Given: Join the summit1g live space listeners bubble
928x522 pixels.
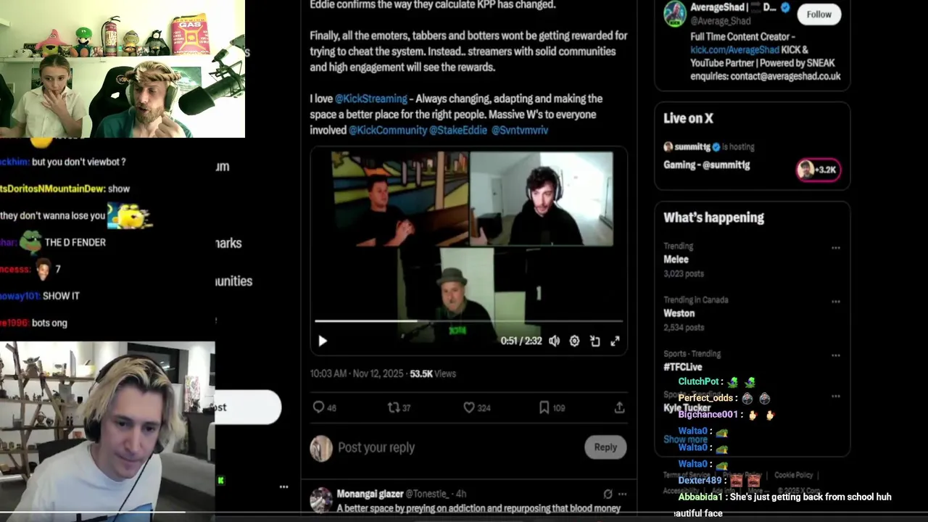Looking at the screenshot, I should coord(818,170).
